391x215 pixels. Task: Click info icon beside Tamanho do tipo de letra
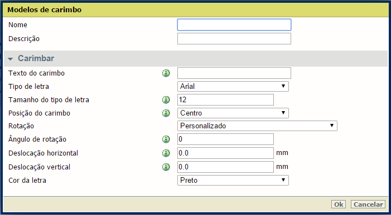(x=166, y=100)
